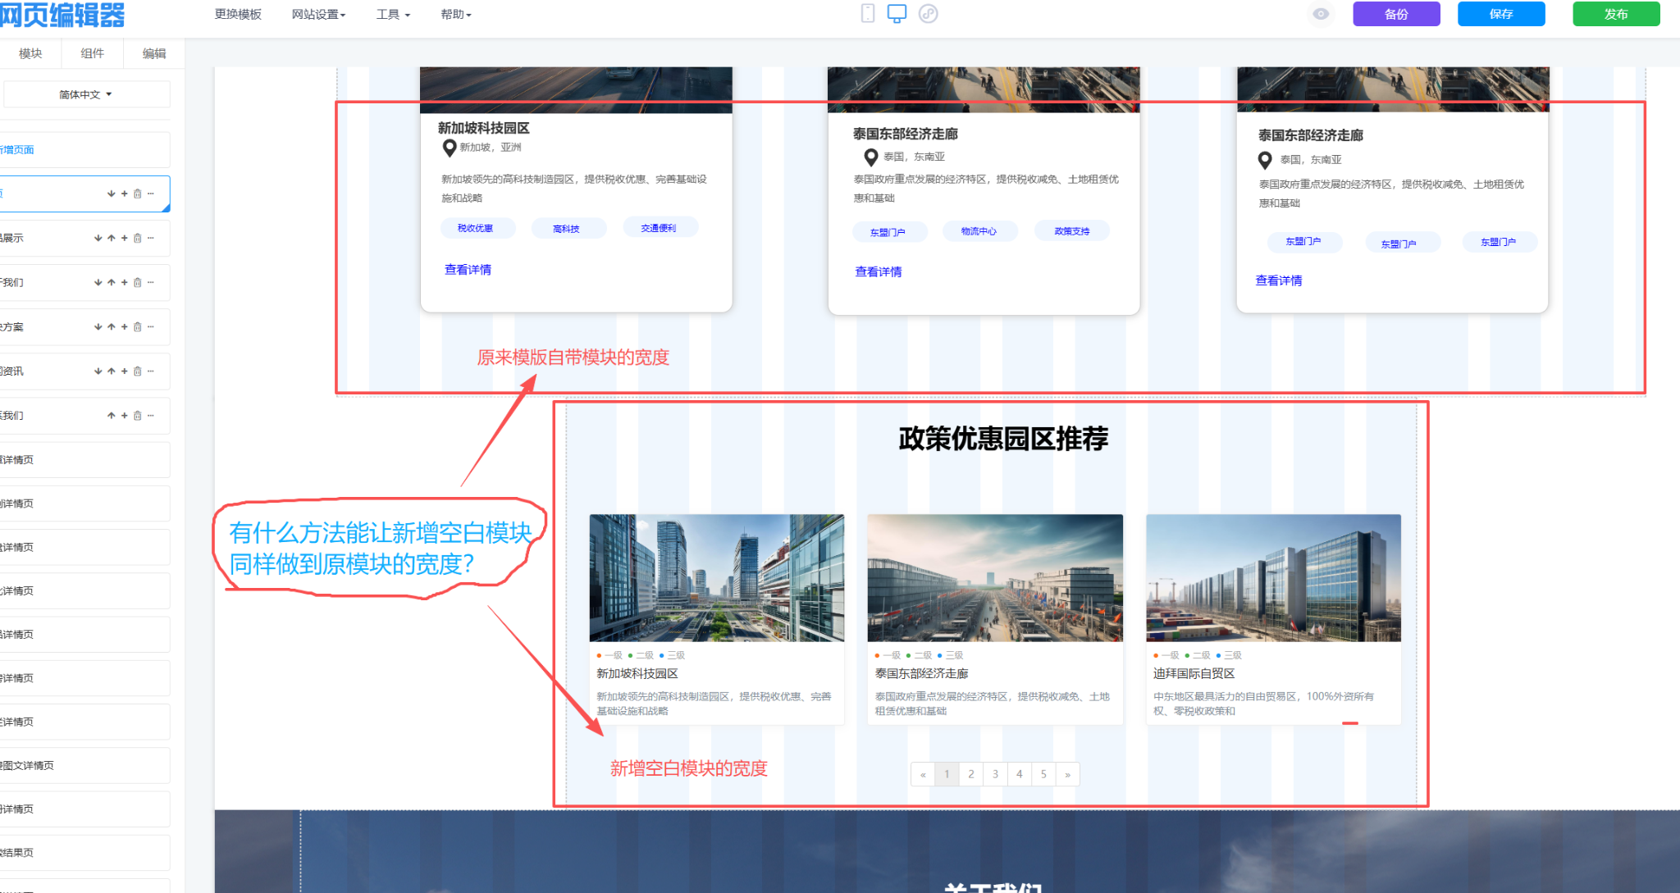1680x893 pixels.
Task: Expand the 网站设置 menu
Action: coord(318,15)
